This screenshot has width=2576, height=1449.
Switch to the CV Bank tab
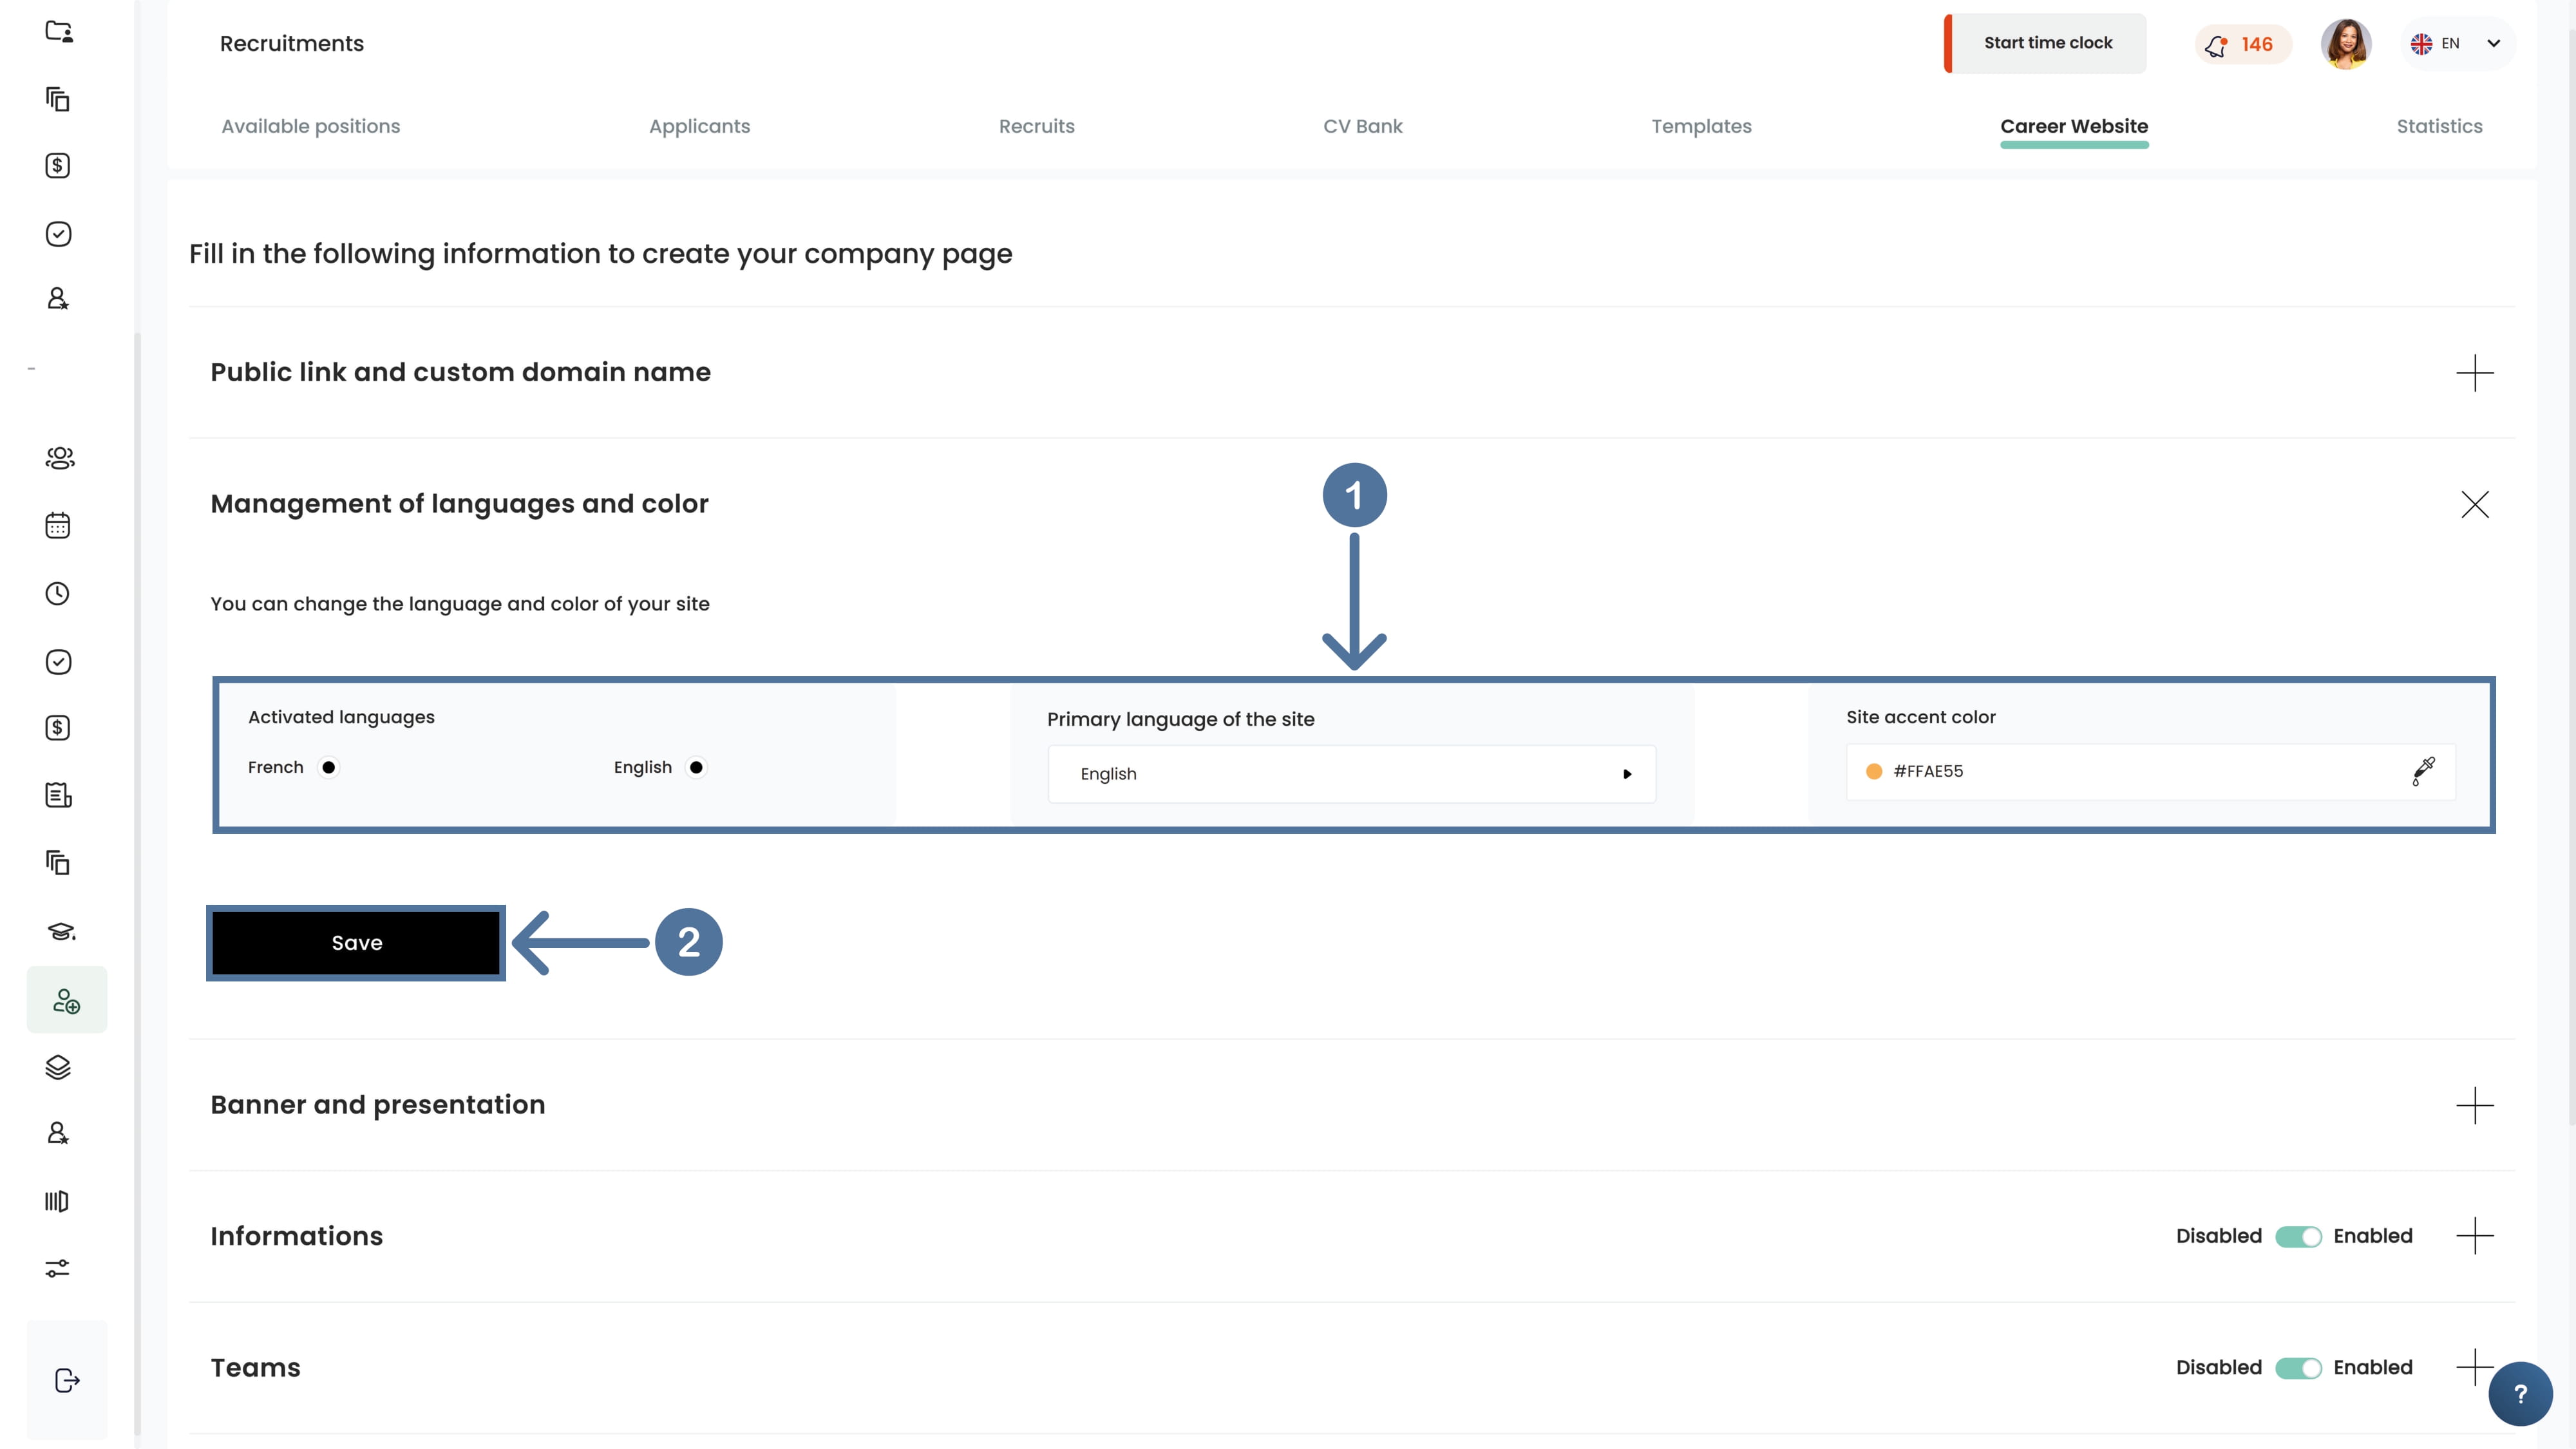tap(1362, 126)
